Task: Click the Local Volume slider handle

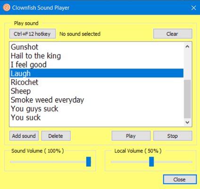Action: 151,162
